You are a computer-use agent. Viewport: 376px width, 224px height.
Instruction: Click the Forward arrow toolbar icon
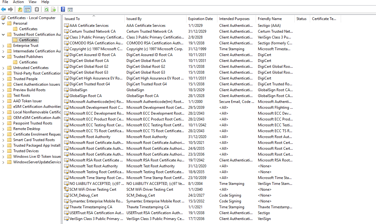[x=11, y=10]
